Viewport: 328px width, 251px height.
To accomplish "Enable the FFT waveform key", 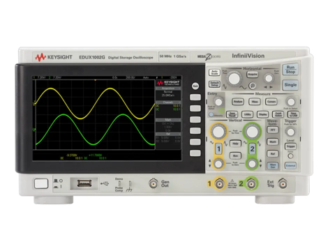I will coord(273,130).
